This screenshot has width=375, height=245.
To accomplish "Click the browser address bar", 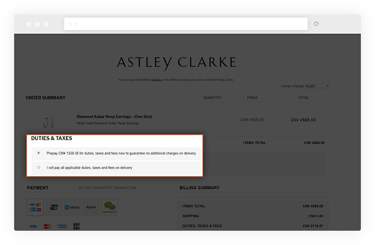I will click(x=186, y=23).
